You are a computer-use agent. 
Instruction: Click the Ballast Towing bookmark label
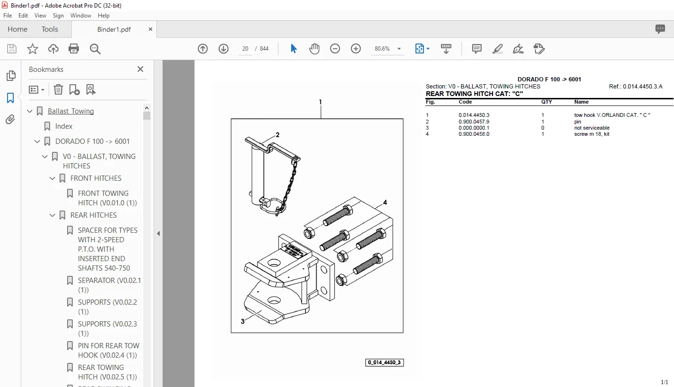[71, 111]
